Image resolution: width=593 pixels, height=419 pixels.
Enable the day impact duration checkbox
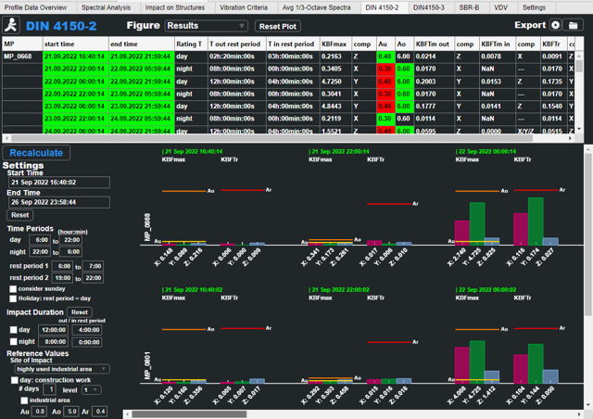click(x=12, y=330)
